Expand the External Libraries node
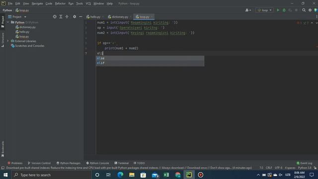This screenshot has height=179, width=318. (x=8, y=41)
